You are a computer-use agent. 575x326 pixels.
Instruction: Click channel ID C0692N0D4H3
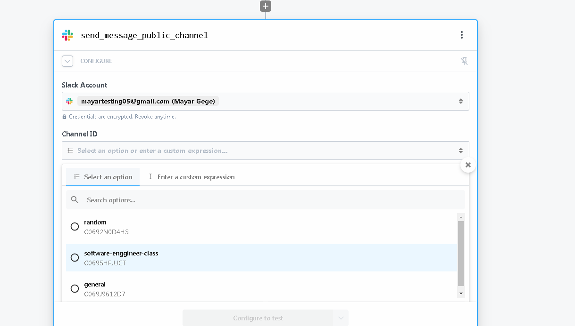pyautogui.click(x=106, y=232)
